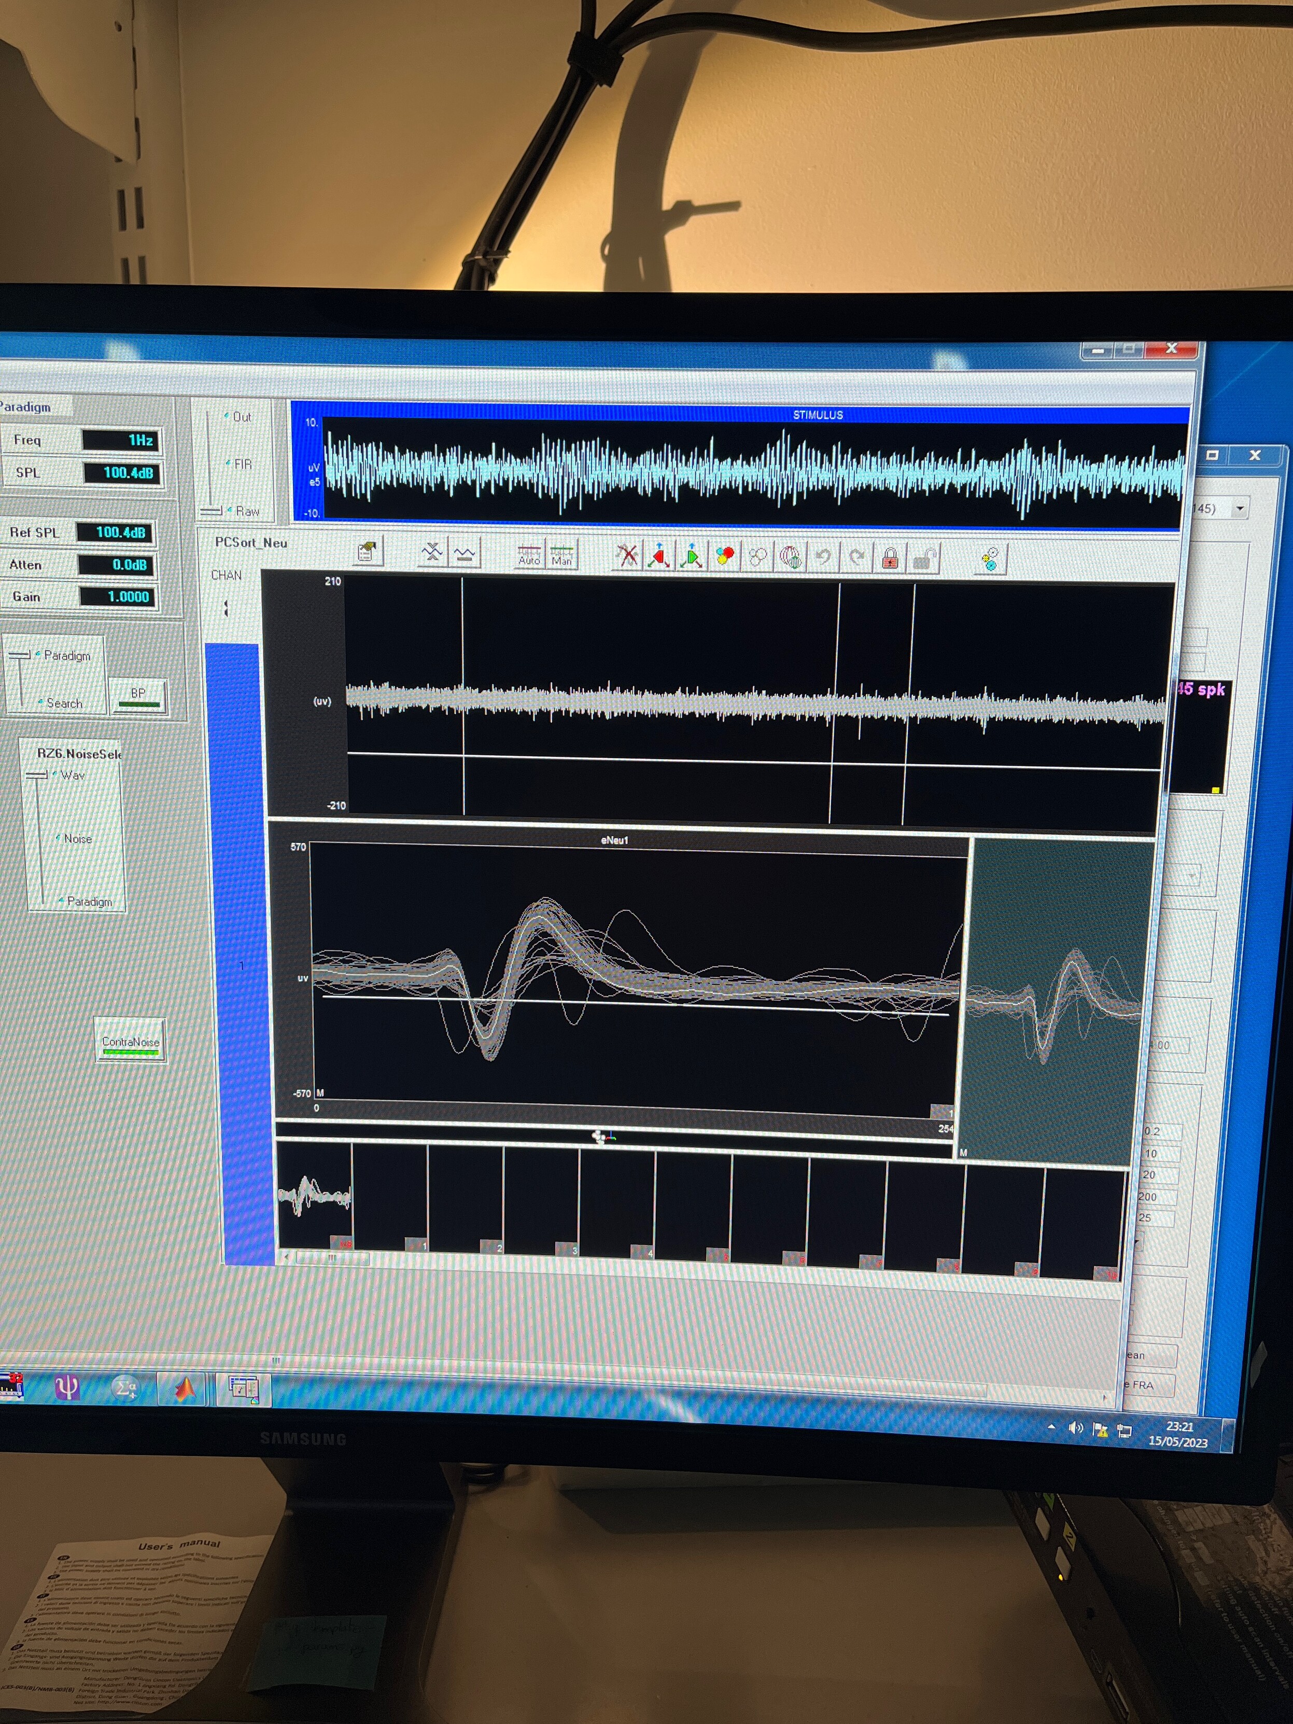Click the red cluster arrow tool
This screenshot has width=1293, height=1724.
pos(659,556)
